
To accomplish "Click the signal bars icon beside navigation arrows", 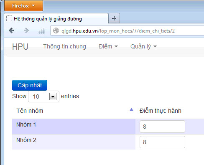I will pos(41,31).
